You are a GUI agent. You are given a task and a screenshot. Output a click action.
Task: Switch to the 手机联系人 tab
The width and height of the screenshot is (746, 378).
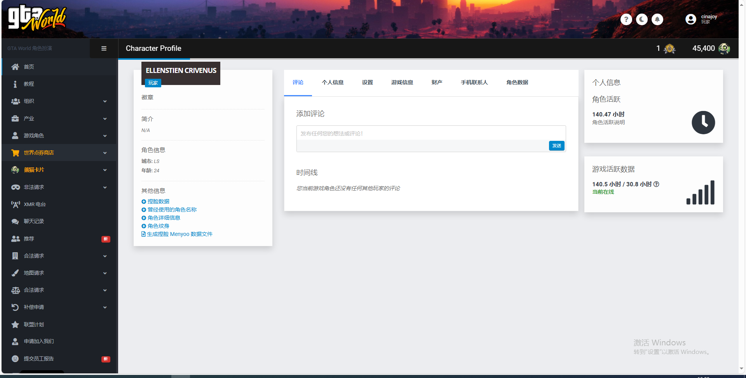(474, 82)
